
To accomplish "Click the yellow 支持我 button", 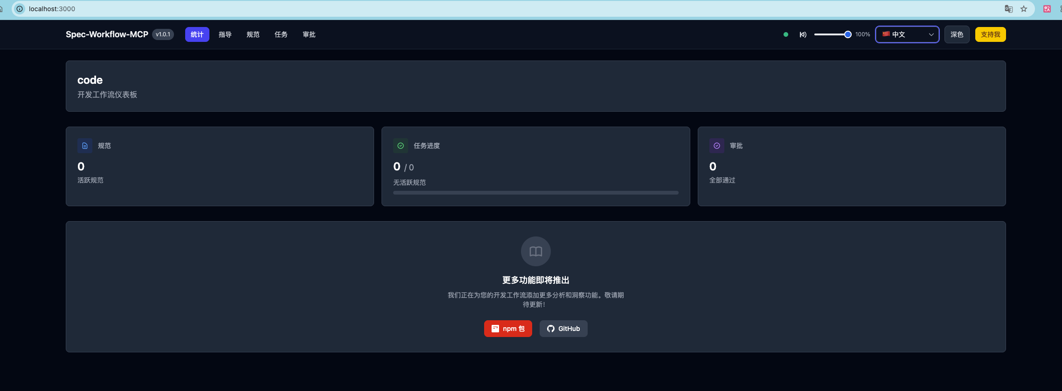I will pos(991,34).
